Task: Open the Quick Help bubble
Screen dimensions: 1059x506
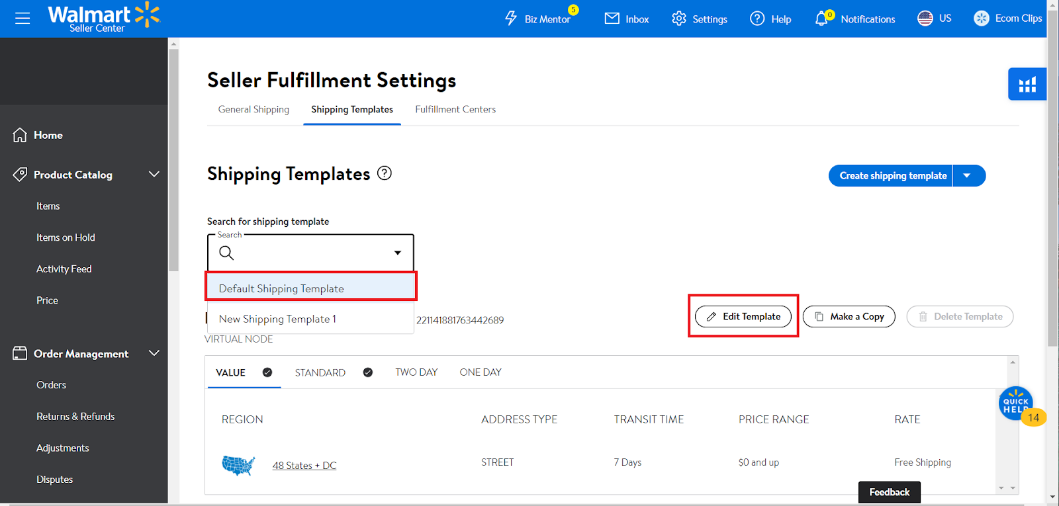Action: pyautogui.click(x=1015, y=402)
